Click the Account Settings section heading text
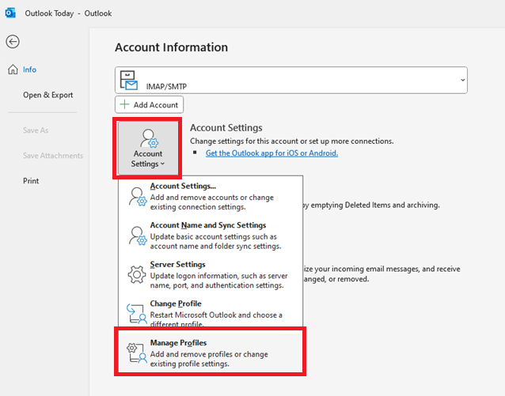 point(226,128)
